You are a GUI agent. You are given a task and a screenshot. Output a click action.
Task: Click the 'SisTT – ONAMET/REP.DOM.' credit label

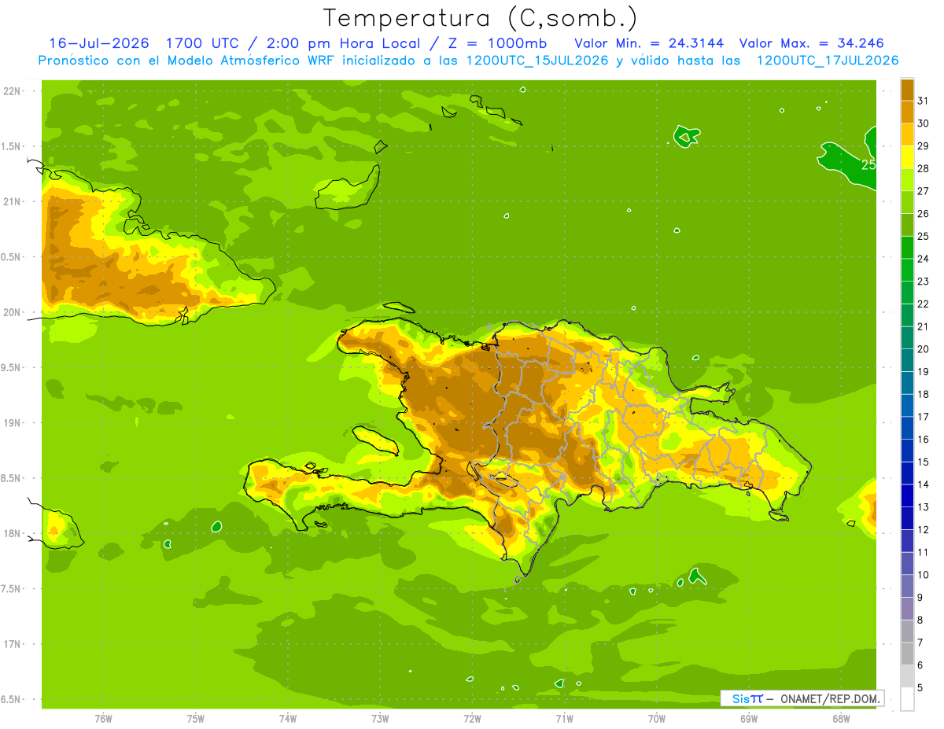(802, 698)
